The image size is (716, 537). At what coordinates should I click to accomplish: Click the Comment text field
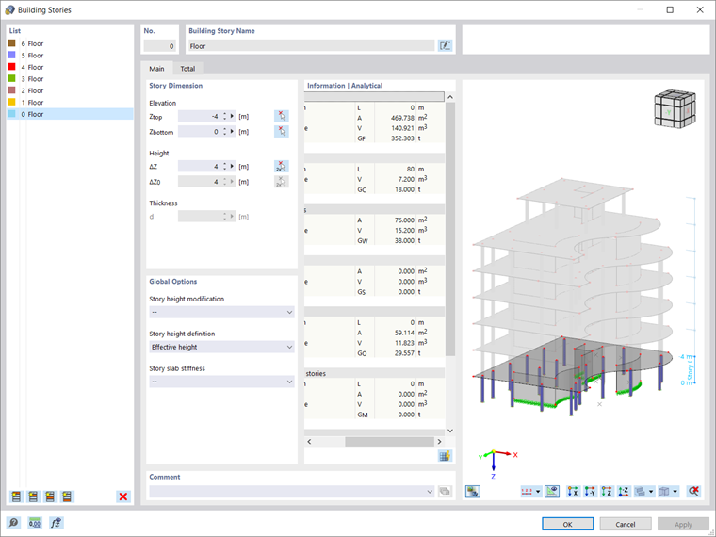pos(287,492)
